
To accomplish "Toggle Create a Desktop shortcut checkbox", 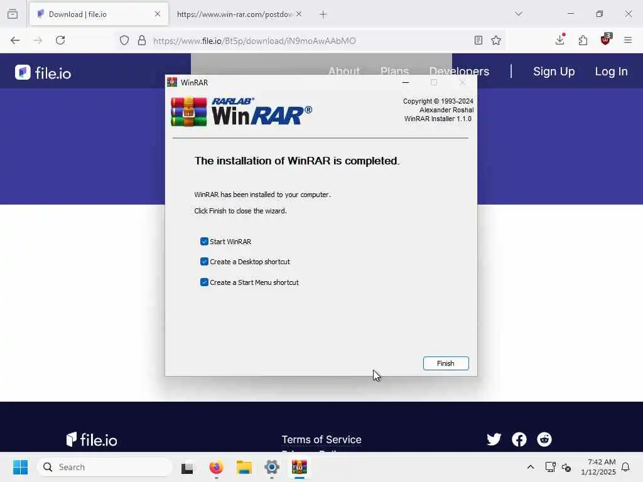I will [x=204, y=262].
